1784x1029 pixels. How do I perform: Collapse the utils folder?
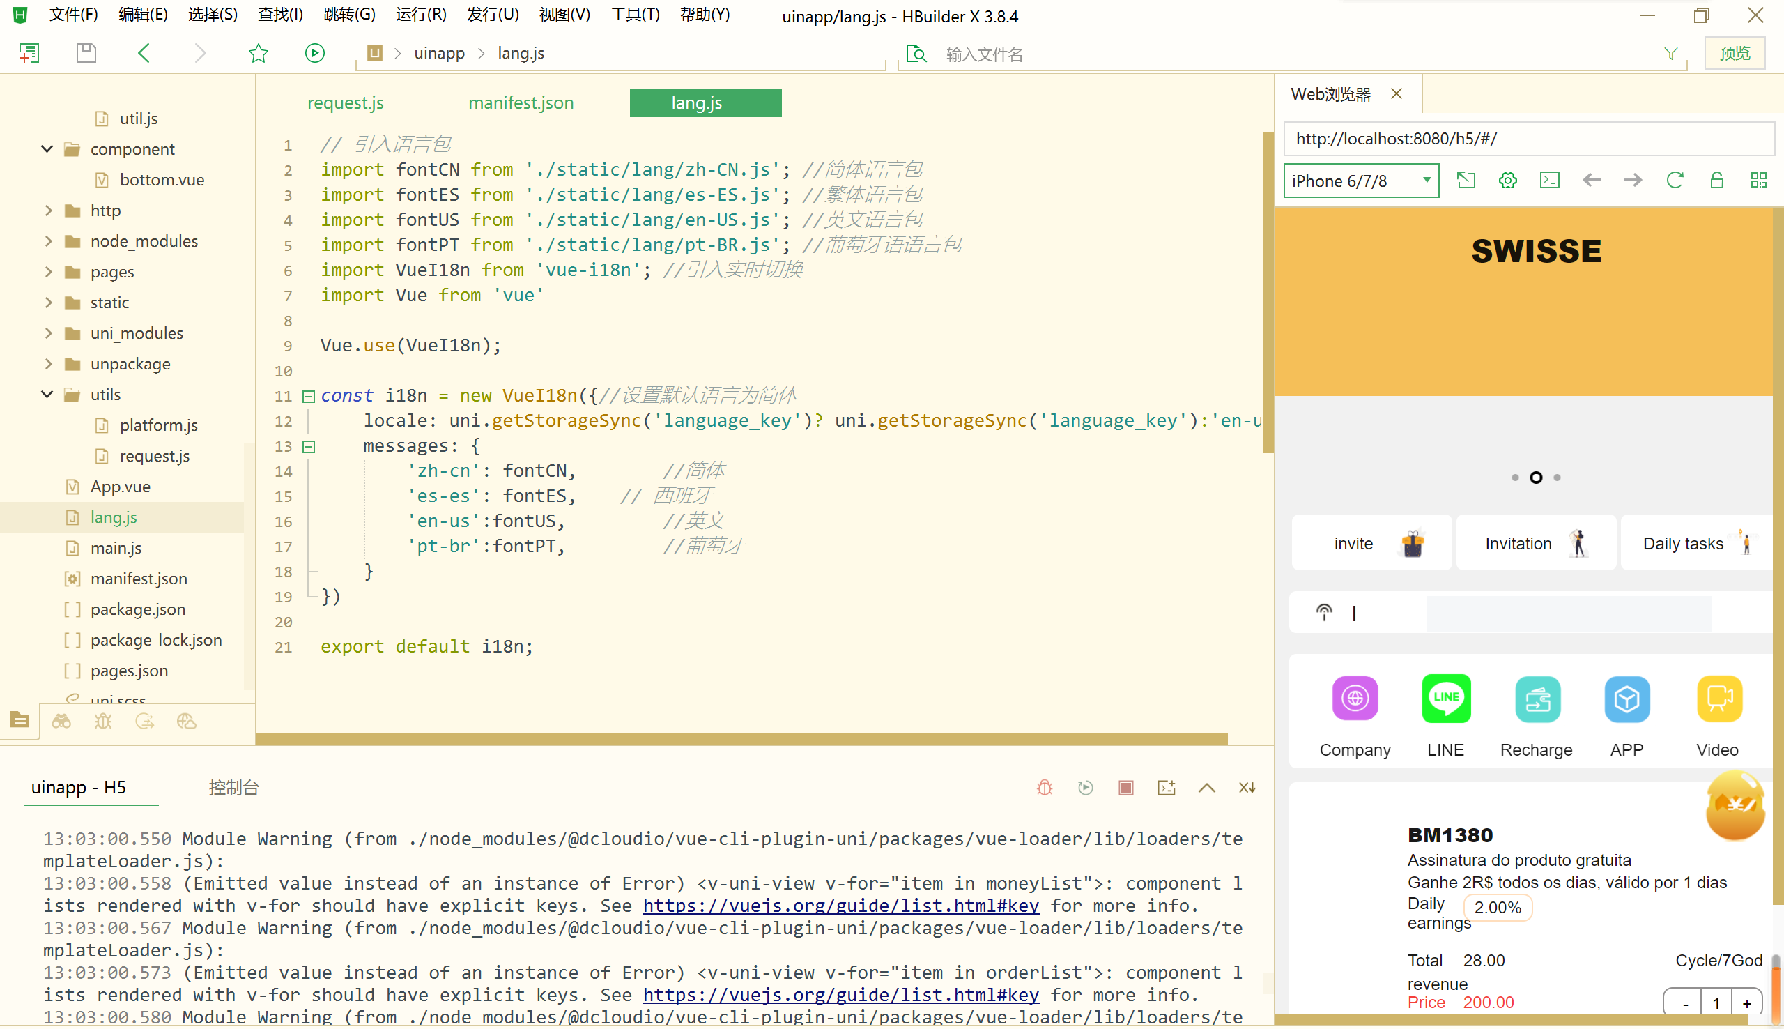pos(47,395)
